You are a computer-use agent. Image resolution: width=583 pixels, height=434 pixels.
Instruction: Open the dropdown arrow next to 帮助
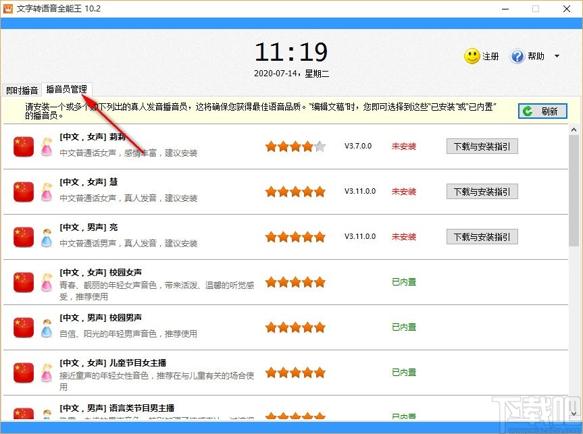pos(557,56)
